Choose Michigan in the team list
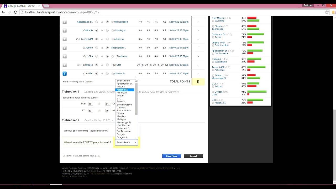 click(125, 119)
